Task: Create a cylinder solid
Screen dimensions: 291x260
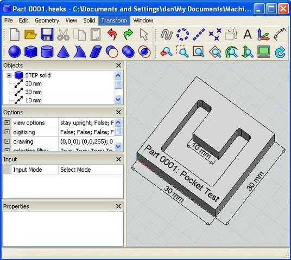Action: (x=47, y=51)
